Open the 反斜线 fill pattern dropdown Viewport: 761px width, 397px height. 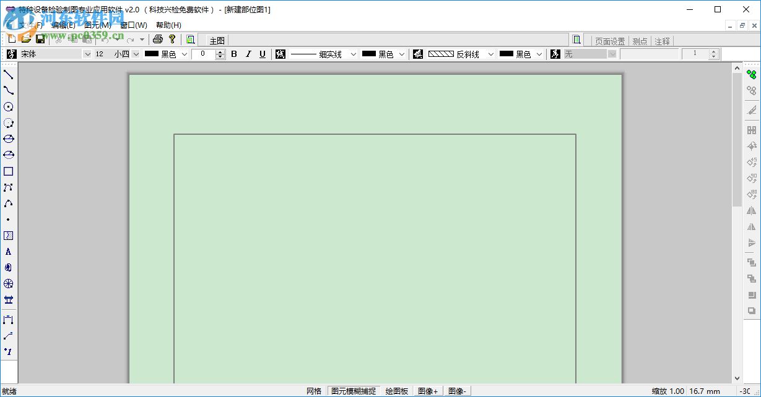pos(491,54)
